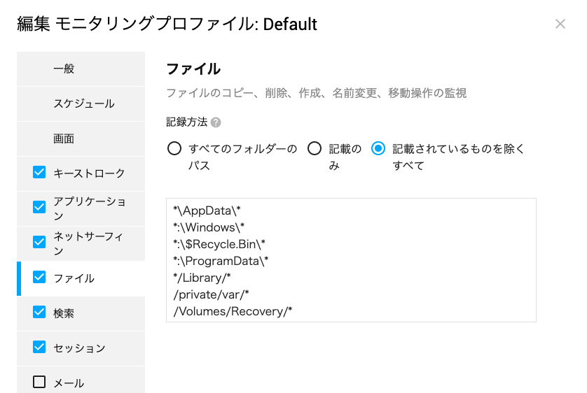
Task: Go to the 検索 section
Action: (x=64, y=313)
